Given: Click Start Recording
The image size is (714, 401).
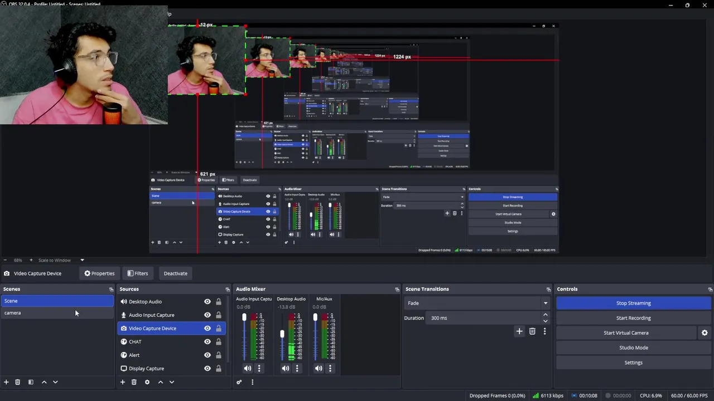Looking at the screenshot, I should pyautogui.click(x=634, y=318).
